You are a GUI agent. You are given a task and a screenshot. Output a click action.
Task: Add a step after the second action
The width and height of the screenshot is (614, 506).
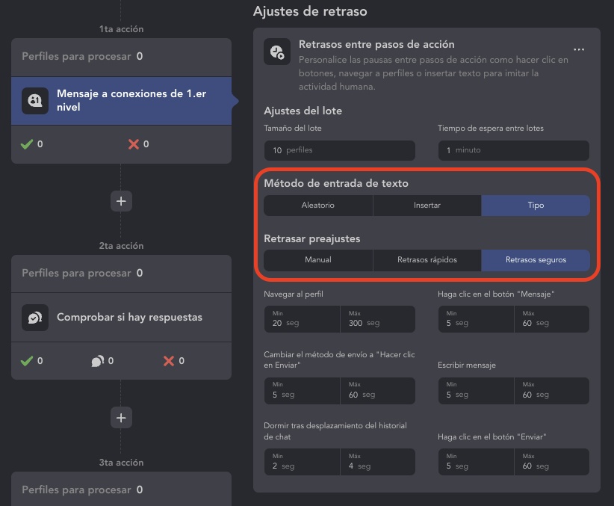(x=121, y=418)
